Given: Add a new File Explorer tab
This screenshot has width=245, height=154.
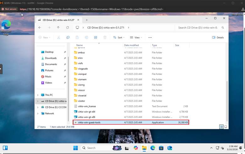Looking at the screenshot, I should click(87, 19).
